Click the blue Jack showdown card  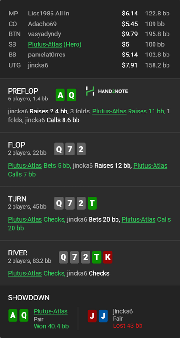click(103, 316)
